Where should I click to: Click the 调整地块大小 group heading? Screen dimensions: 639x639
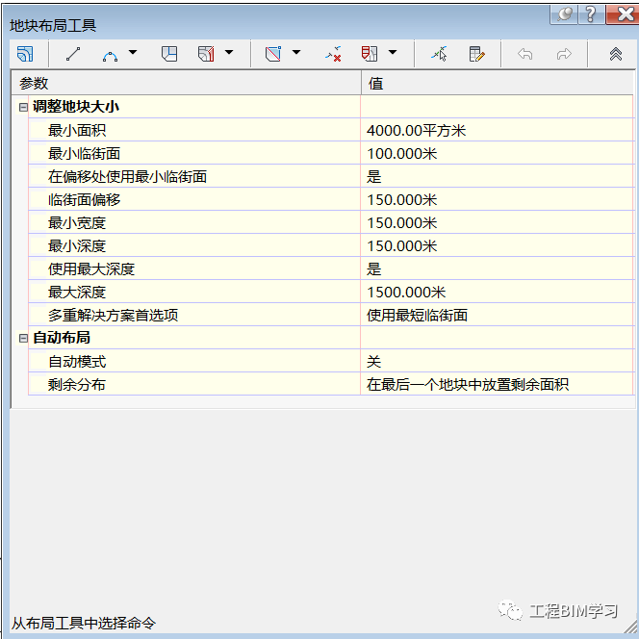(x=76, y=107)
